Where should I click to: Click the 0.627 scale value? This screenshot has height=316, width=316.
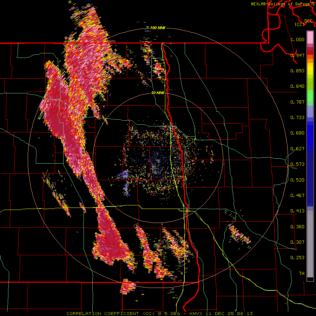click(x=297, y=149)
